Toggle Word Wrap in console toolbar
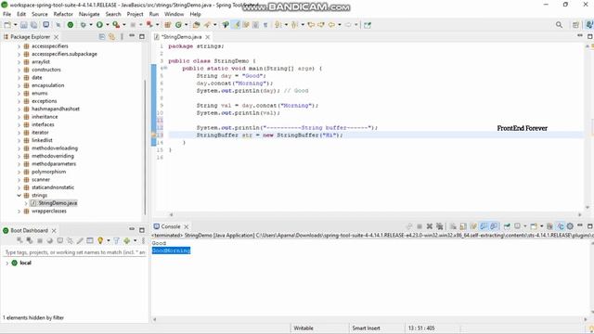This screenshot has width=594, height=334. point(473,226)
